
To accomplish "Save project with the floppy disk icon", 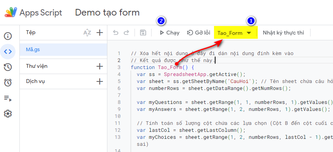I will pyautogui.click(x=143, y=33).
